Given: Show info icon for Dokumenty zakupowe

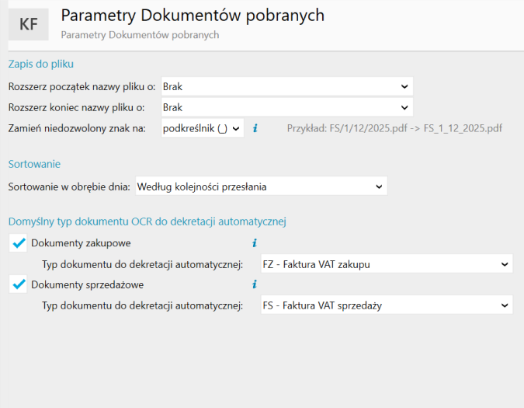Looking at the screenshot, I should [255, 242].
